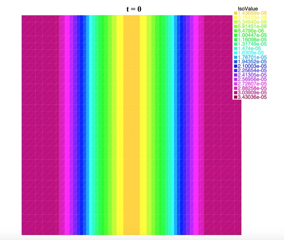Click the swatch beside 2.41305e-05

point(236,75)
